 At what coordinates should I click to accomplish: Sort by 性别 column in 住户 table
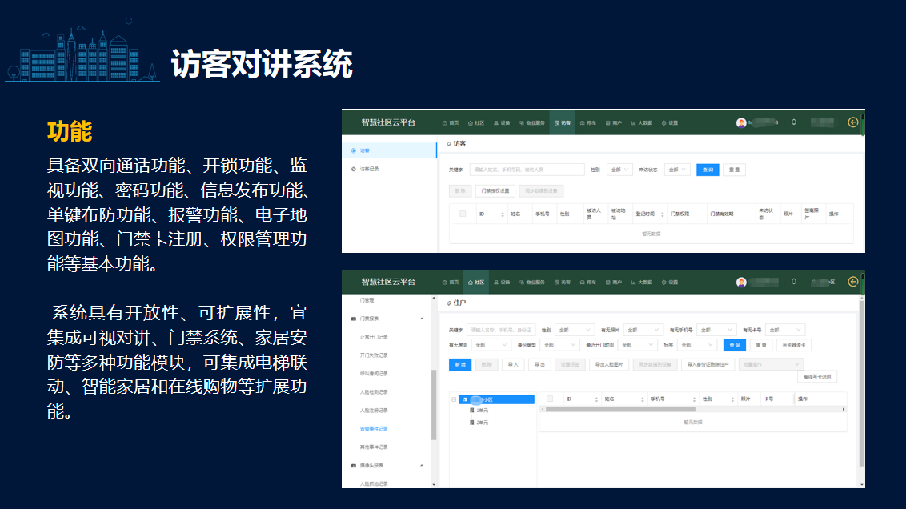pyautogui.click(x=732, y=399)
